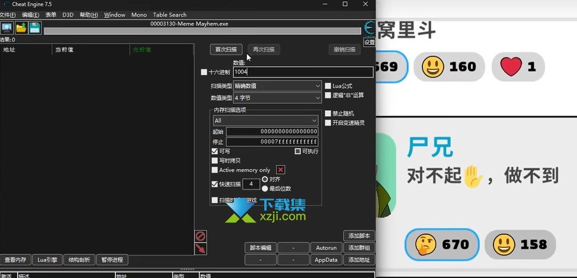Open the 文件(F) menu
This screenshot has width=577, height=278.
click(x=8, y=15)
